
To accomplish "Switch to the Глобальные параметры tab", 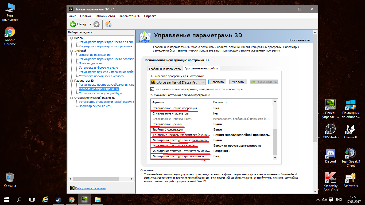I will 165,69.
